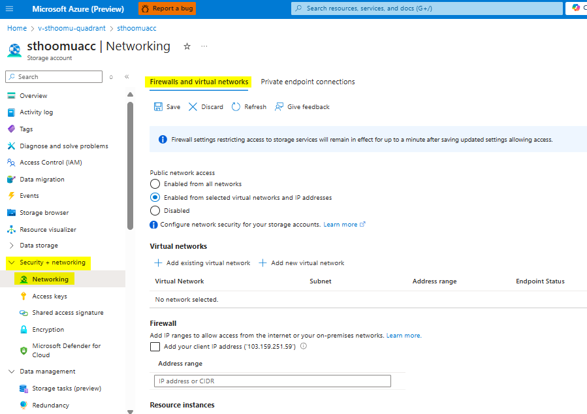Expand sidebar sections with up-down chevron icon
This screenshot has height=414, width=587.
click(x=111, y=77)
